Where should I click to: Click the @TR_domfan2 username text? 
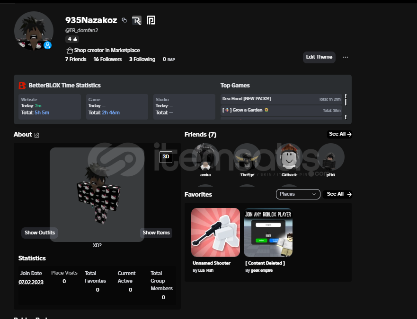pos(81,30)
